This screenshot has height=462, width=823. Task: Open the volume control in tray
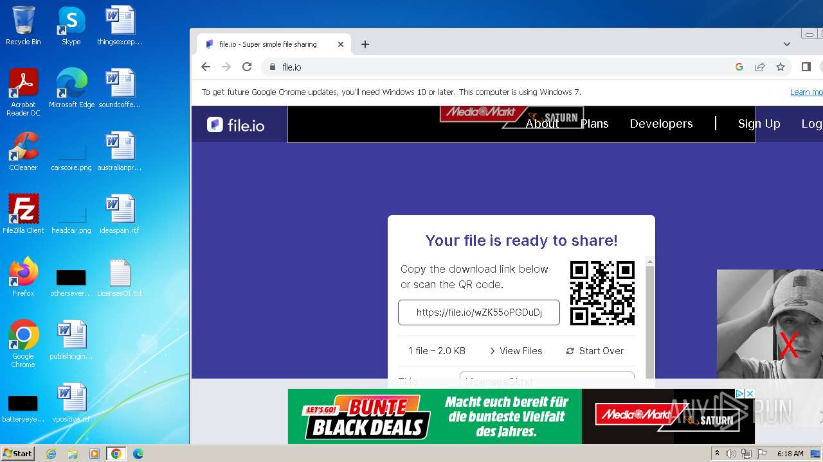coord(731,454)
